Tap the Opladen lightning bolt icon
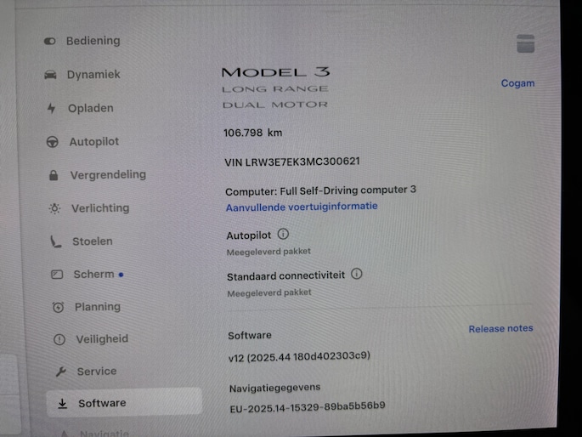Image resolution: width=582 pixels, height=437 pixels. tap(52, 109)
